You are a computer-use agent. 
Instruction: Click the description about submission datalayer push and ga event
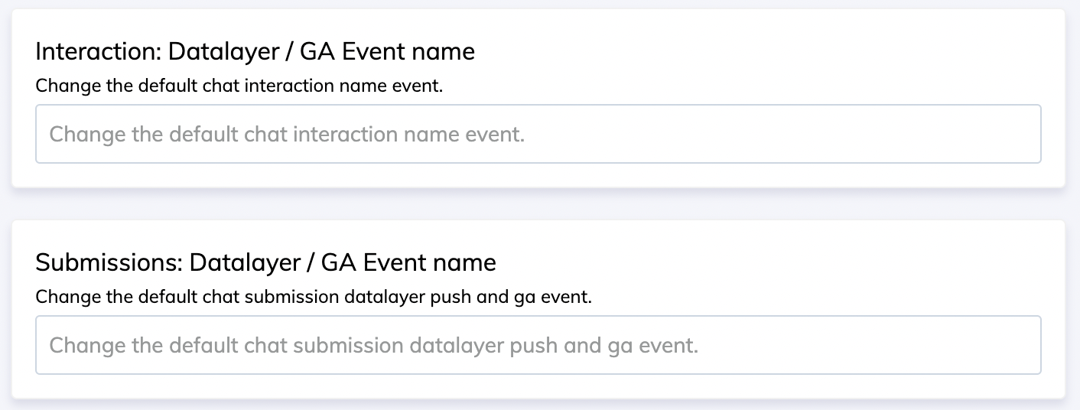314,296
